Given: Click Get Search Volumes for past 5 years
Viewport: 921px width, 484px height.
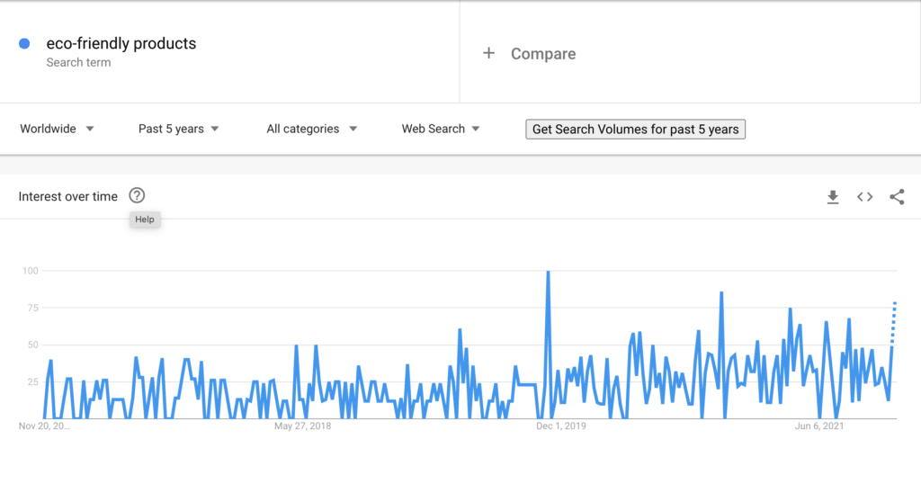Looking at the screenshot, I should (x=636, y=130).
